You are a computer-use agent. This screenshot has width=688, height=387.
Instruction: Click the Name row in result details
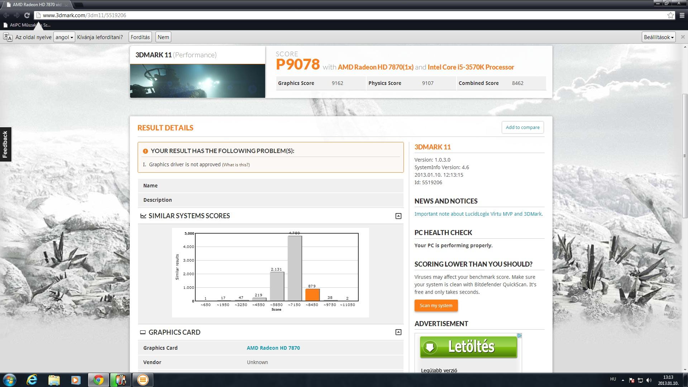[x=271, y=186]
